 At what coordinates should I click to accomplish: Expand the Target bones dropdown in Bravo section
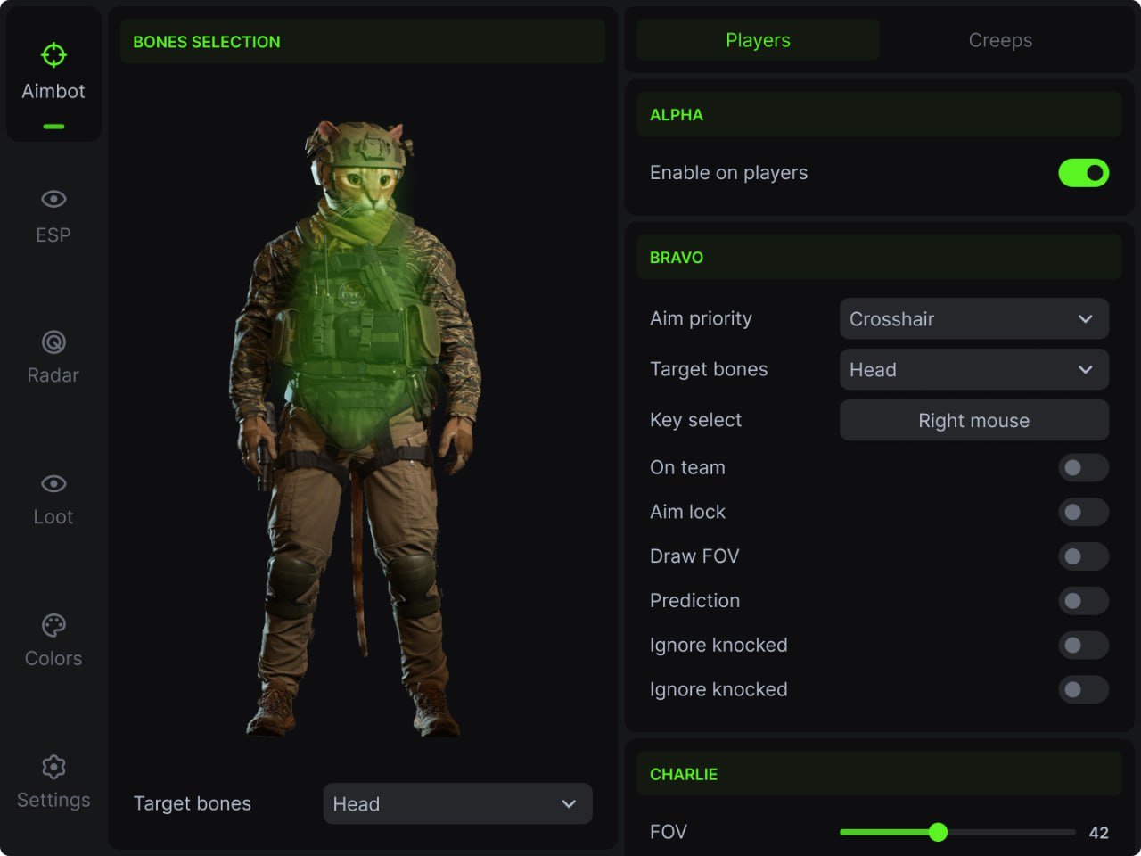(x=973, y=369)
